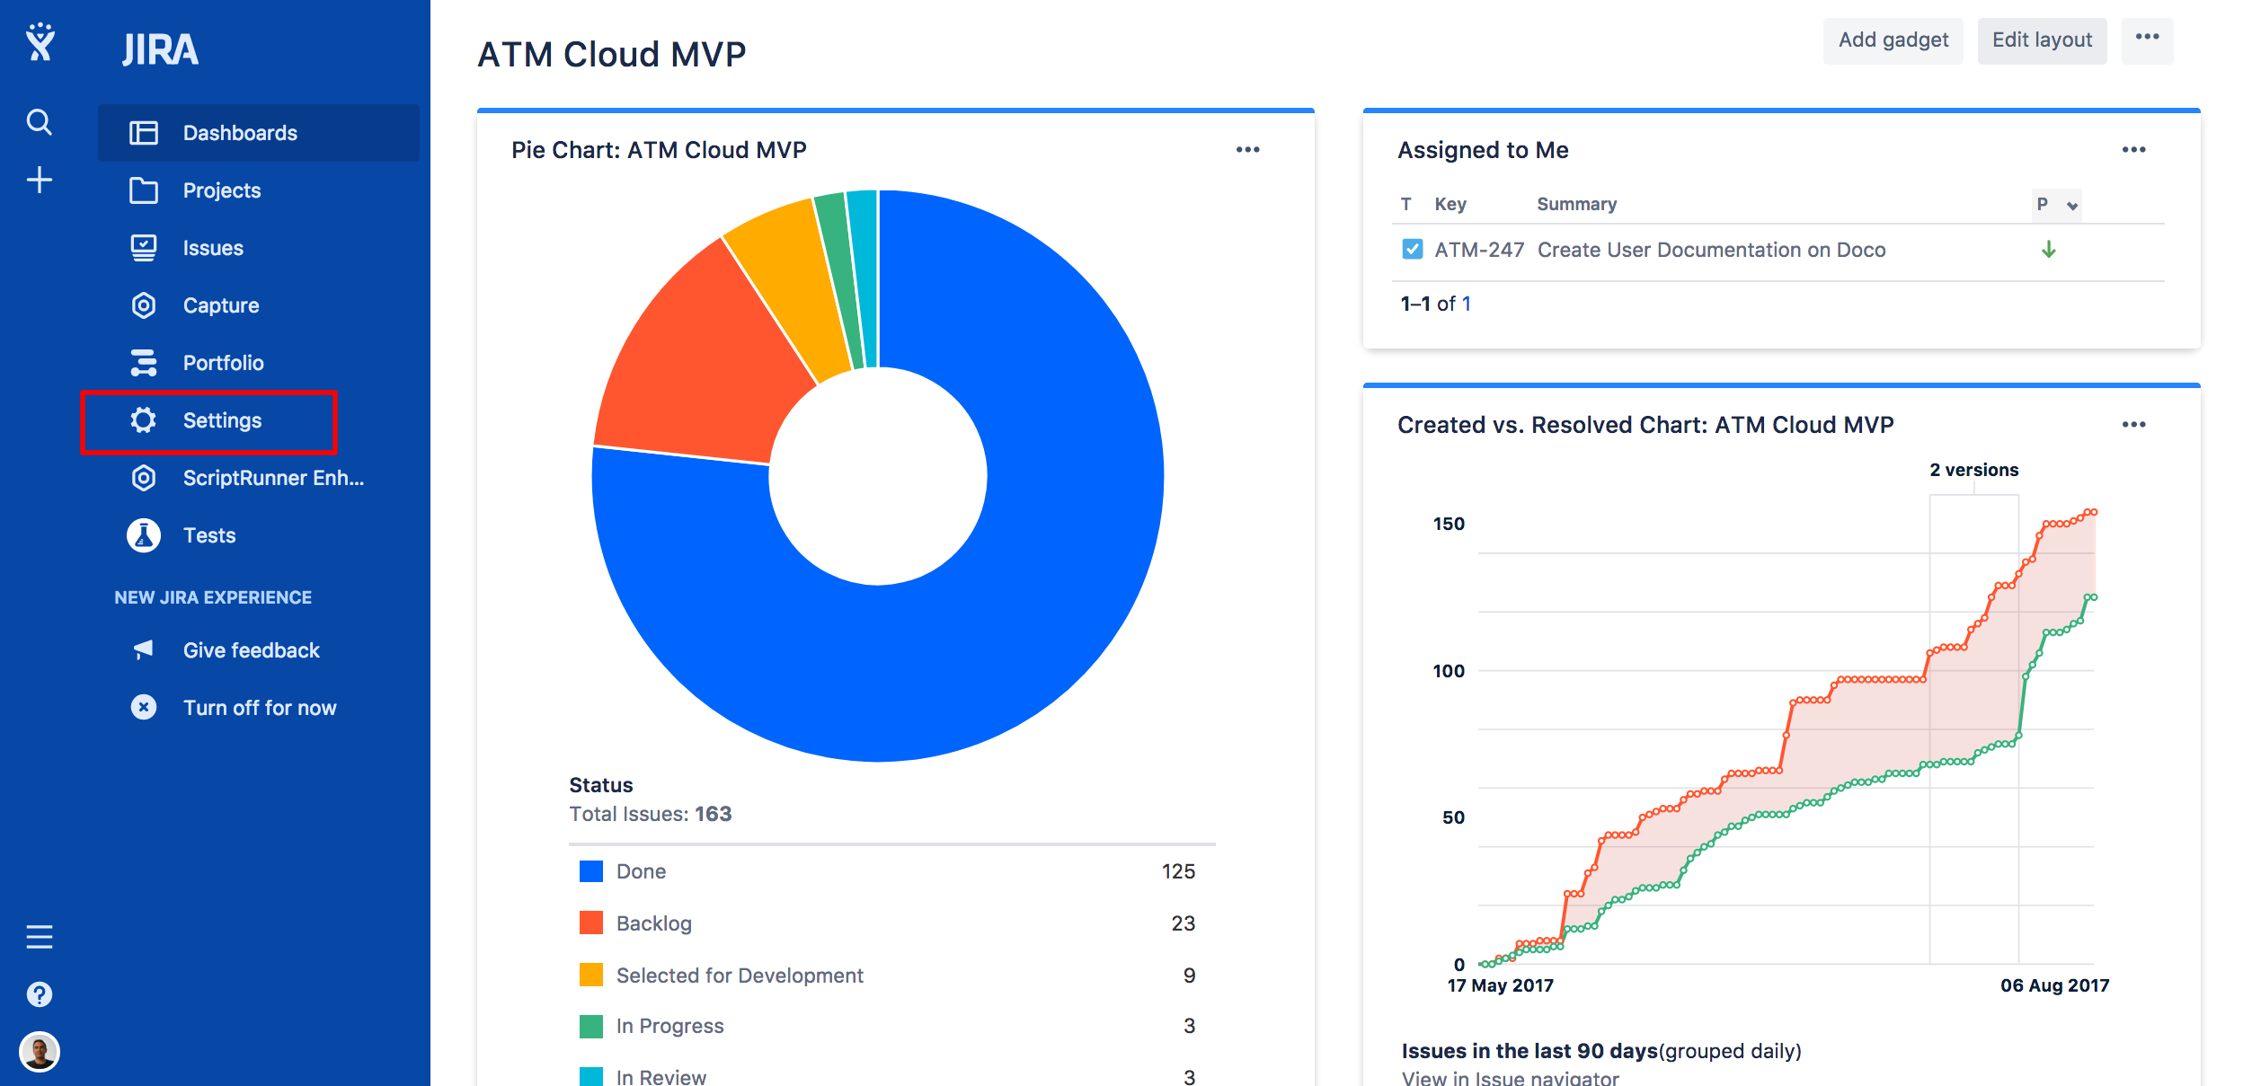Click the Turn off X circle icon
This screenshot has height=1086, width=2252.
144,708
